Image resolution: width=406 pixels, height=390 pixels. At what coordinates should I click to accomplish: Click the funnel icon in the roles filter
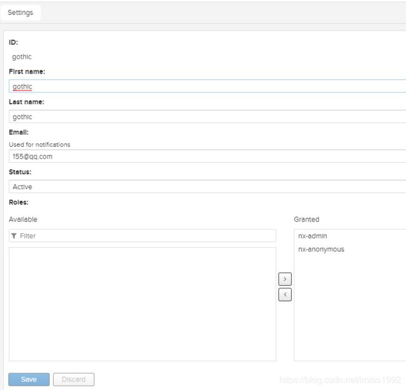pos(14,236)
